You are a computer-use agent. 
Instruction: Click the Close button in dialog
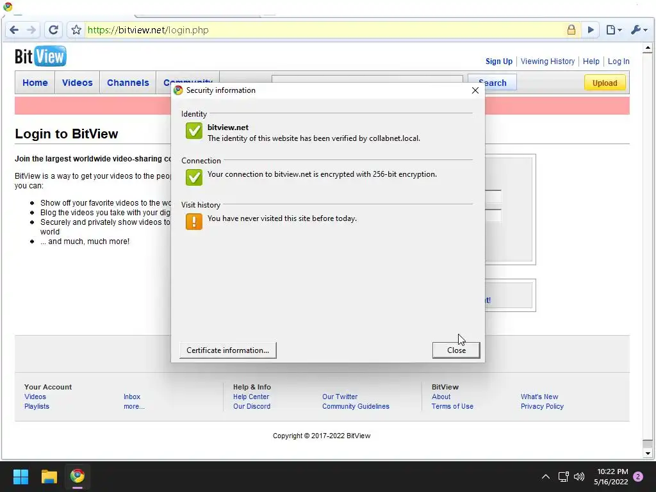(456, 350)
